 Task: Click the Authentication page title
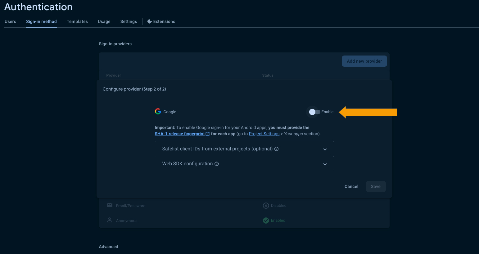click(x=38, y=7)
